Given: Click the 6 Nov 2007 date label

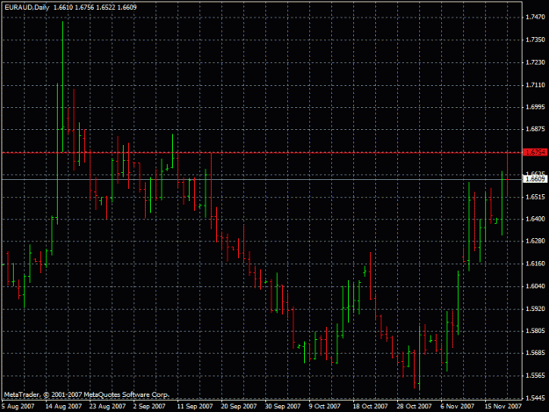Looking at the screenshot, I should click(x=458, y=406).
